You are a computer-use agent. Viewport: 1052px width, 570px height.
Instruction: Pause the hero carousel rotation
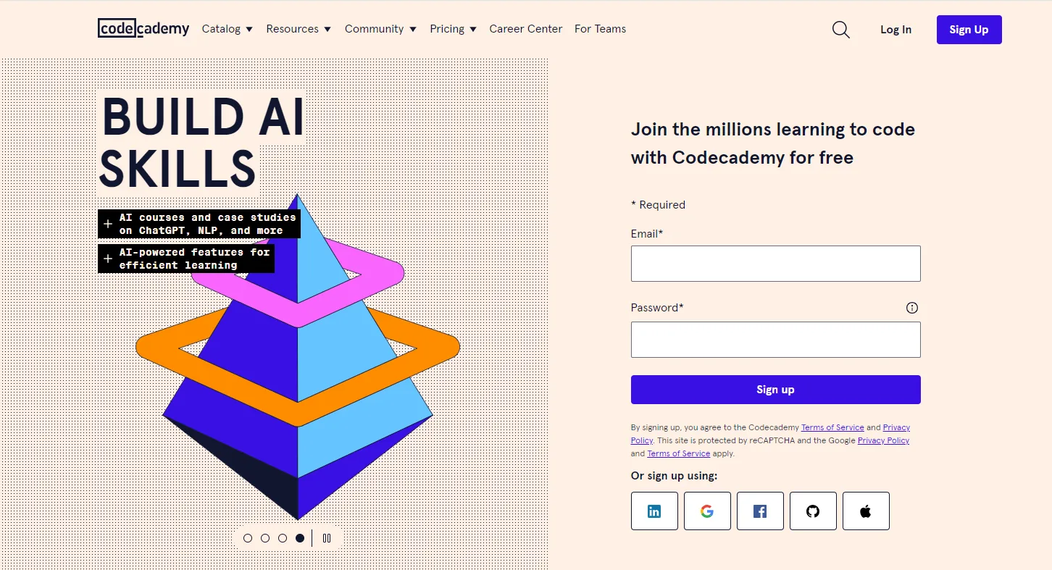point(327,538)
